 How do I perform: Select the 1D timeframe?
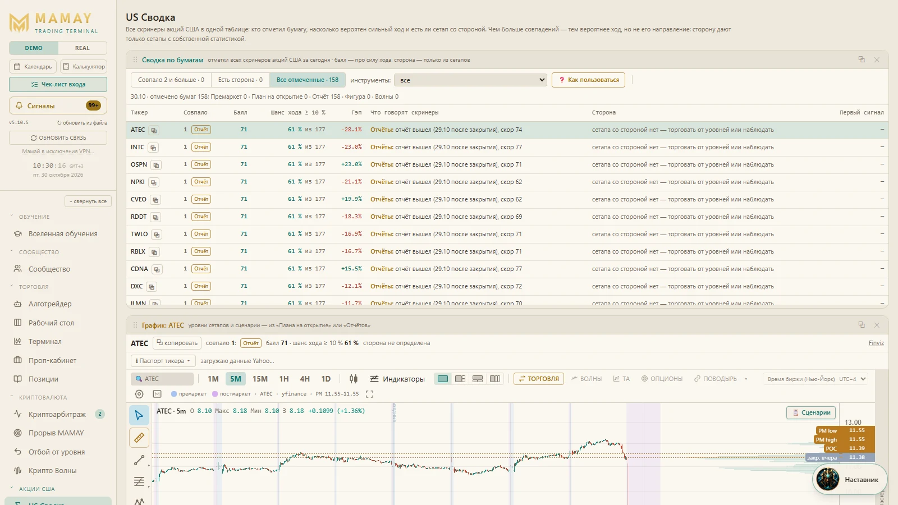[326, 379]
